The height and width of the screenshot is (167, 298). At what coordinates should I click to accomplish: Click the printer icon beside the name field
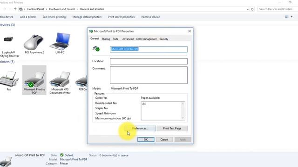pyautogui.click(x=96, y=49)
